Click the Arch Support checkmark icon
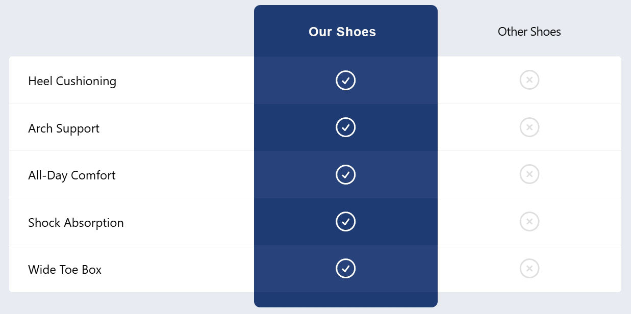Screen dimensions: 631x314 tap(345, 127)
